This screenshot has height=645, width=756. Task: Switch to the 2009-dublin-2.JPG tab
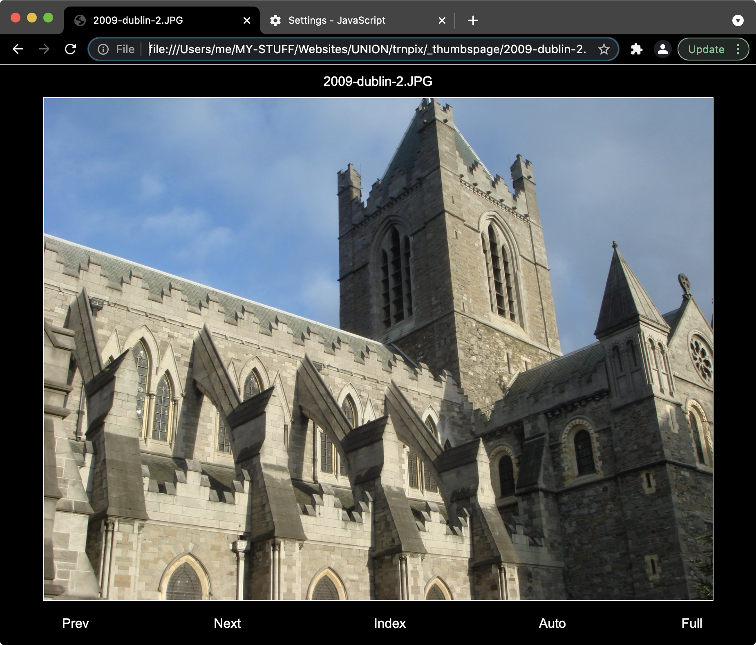138,20
